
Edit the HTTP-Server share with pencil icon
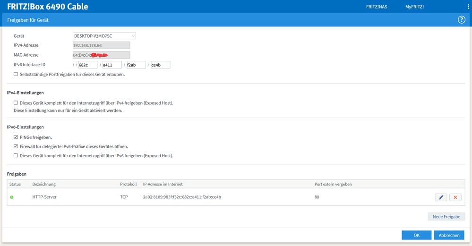441,197
